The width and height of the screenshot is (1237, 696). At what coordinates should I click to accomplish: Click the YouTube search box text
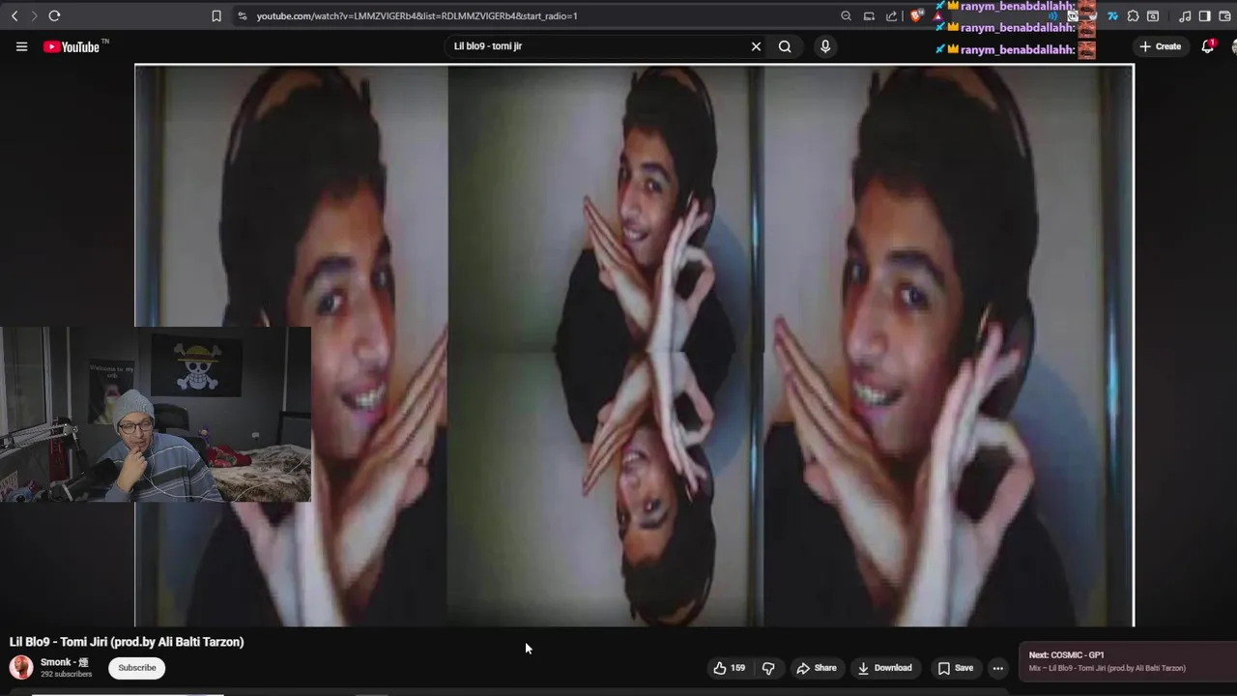(x=488, y=45)
